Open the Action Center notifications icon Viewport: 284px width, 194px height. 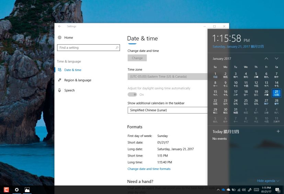tap(277, 190)
